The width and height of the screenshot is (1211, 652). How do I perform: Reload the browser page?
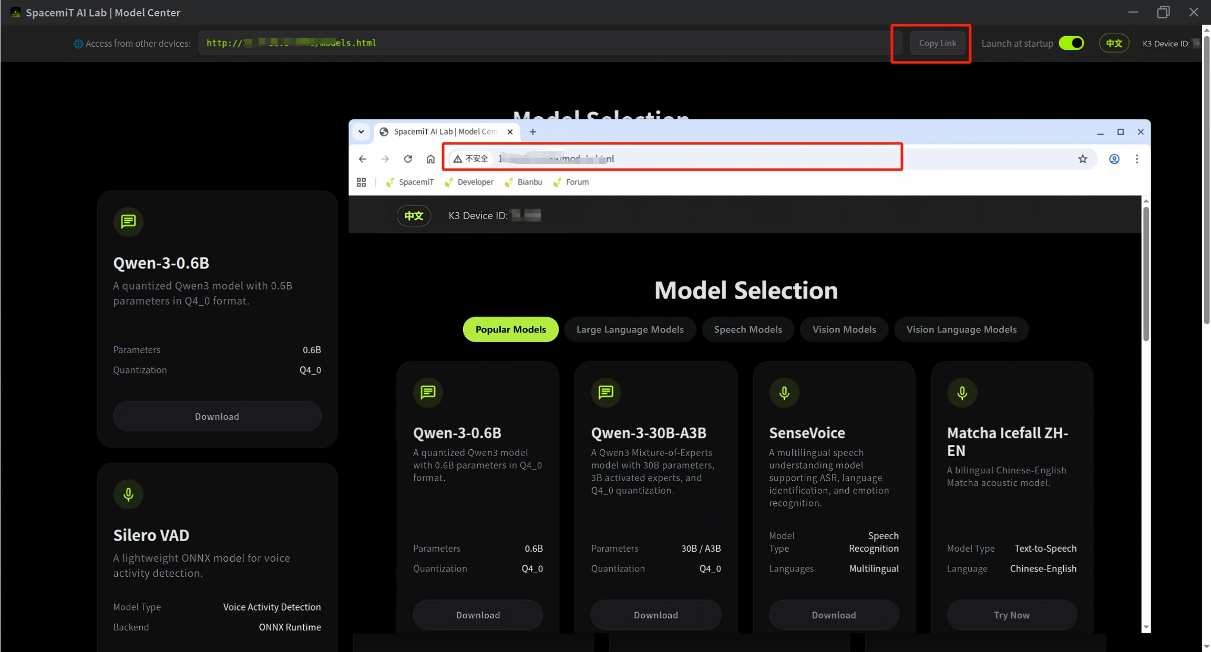408,159
